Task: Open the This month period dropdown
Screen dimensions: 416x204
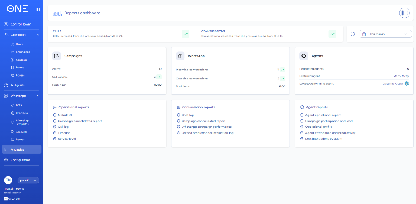Action: [386, 34]
